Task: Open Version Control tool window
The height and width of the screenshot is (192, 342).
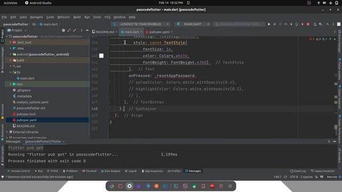Action: point(19,171)
